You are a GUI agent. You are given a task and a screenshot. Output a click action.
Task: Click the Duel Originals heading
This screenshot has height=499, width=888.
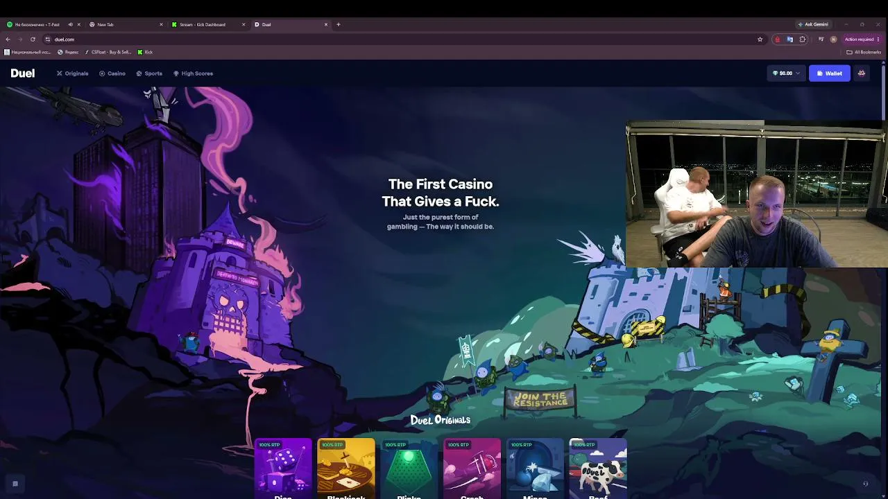tap(441, 420)
